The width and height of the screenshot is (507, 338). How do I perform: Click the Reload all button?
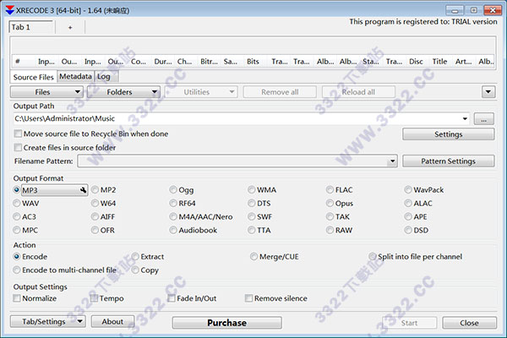click(x=358, y=92)
